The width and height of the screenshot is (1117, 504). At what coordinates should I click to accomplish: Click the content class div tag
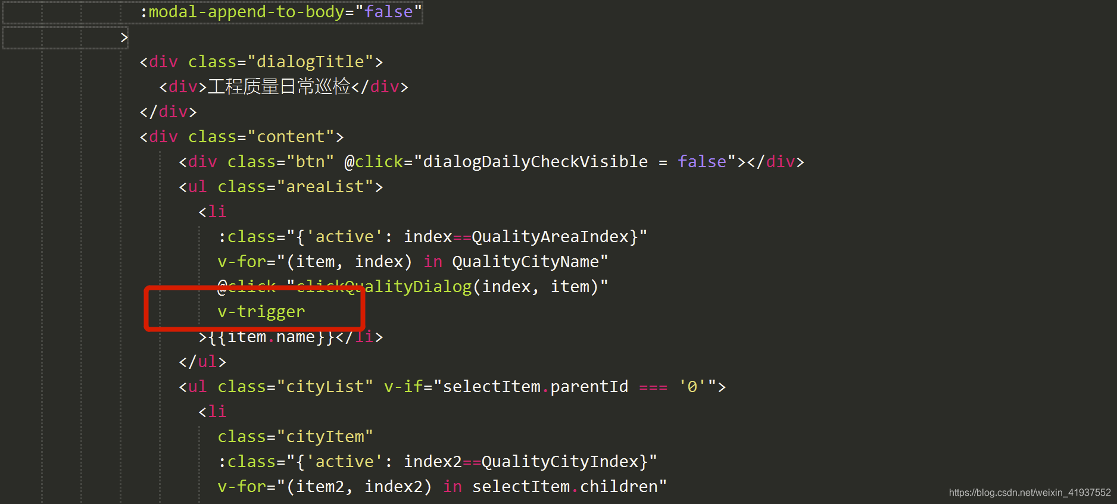coord(242,137)
